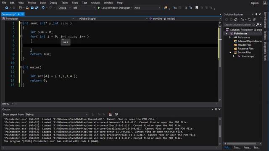The image size is (269, 151).
Task: Open the Toolbox side tab
Action: [265, 35]
